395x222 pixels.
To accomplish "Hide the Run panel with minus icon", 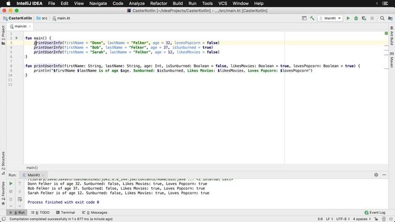I will click(384, 175).
